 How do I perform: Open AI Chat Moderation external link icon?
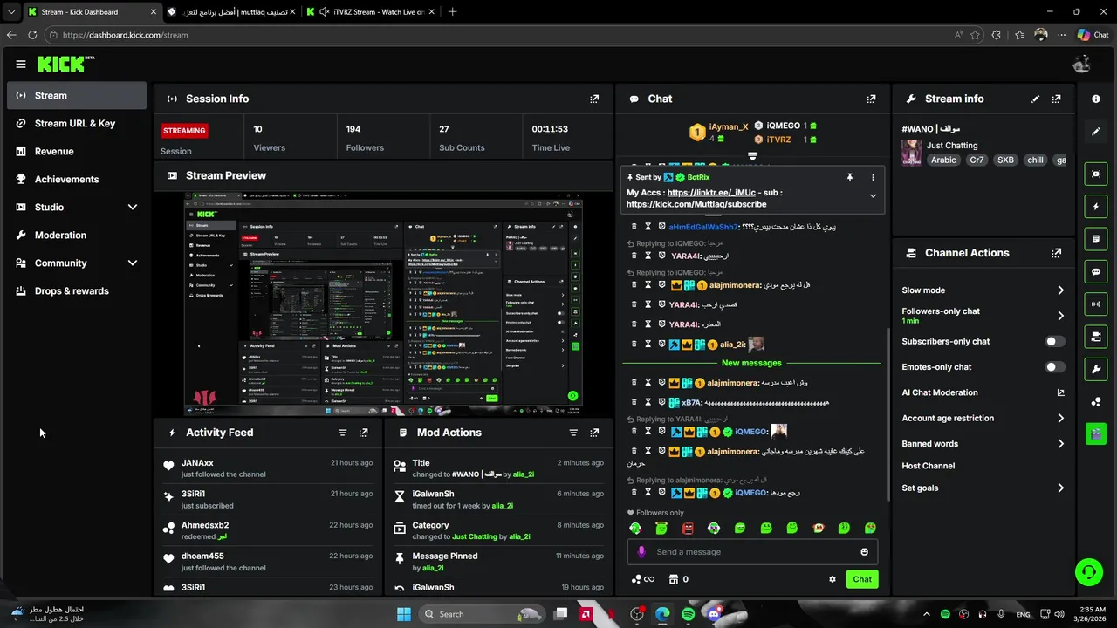point(1061,392)
